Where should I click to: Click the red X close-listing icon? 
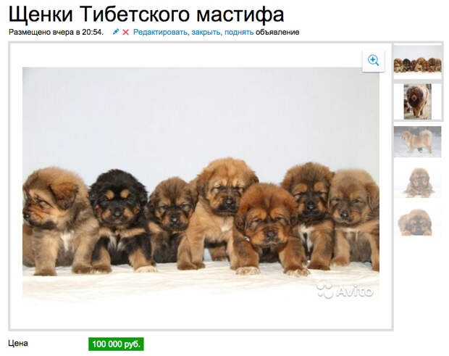click(x=125, y=32)
